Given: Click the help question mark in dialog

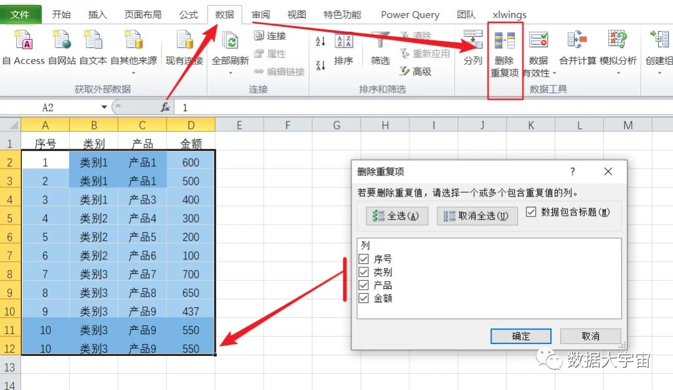Looking at the screenshot, I should (572, 172).
